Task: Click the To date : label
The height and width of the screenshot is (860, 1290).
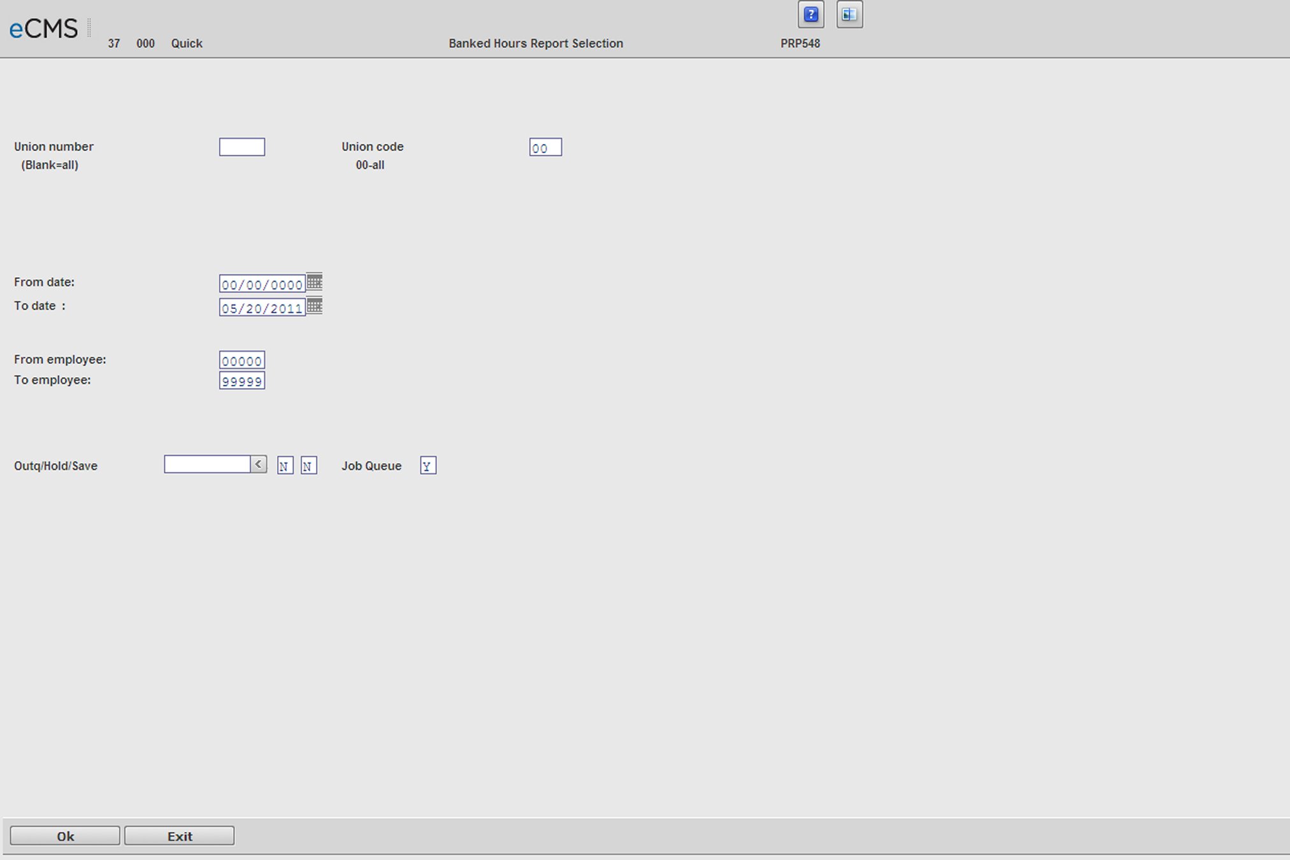Action: click(39, 306)
